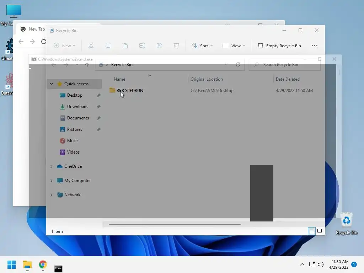Image resolution: width=364 pixels, height=273 pixels.
Task: Open Chrome from the taskbar
Action: click(43, 264)
